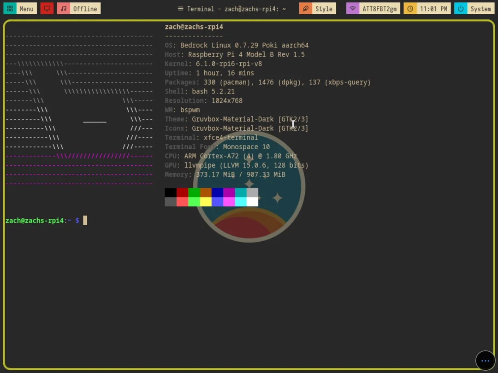Expand the three-dot overflow button bottom right
This screenshot has width=498, height=373.
485,361
